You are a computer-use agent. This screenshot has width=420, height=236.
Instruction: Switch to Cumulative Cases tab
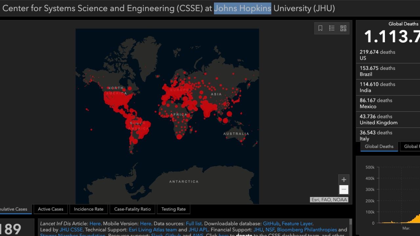coord(16,209)
